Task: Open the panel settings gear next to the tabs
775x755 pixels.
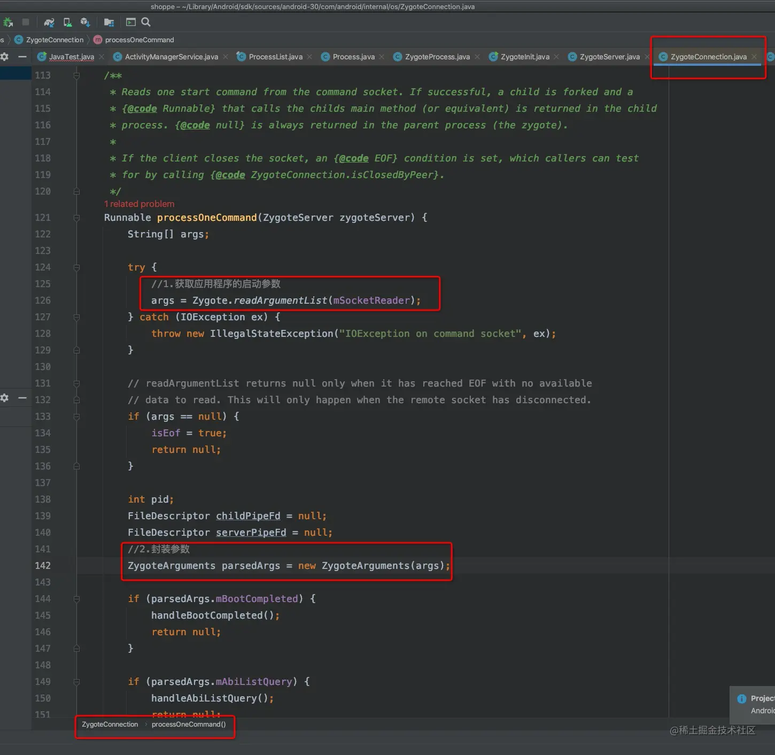Action: coord(4,57)
